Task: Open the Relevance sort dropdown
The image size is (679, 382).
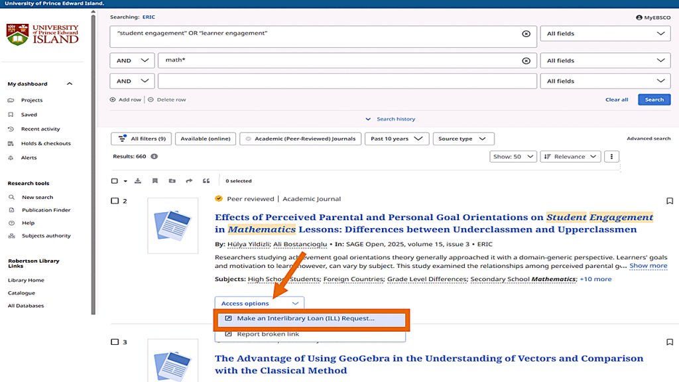Action: (570, 157)
